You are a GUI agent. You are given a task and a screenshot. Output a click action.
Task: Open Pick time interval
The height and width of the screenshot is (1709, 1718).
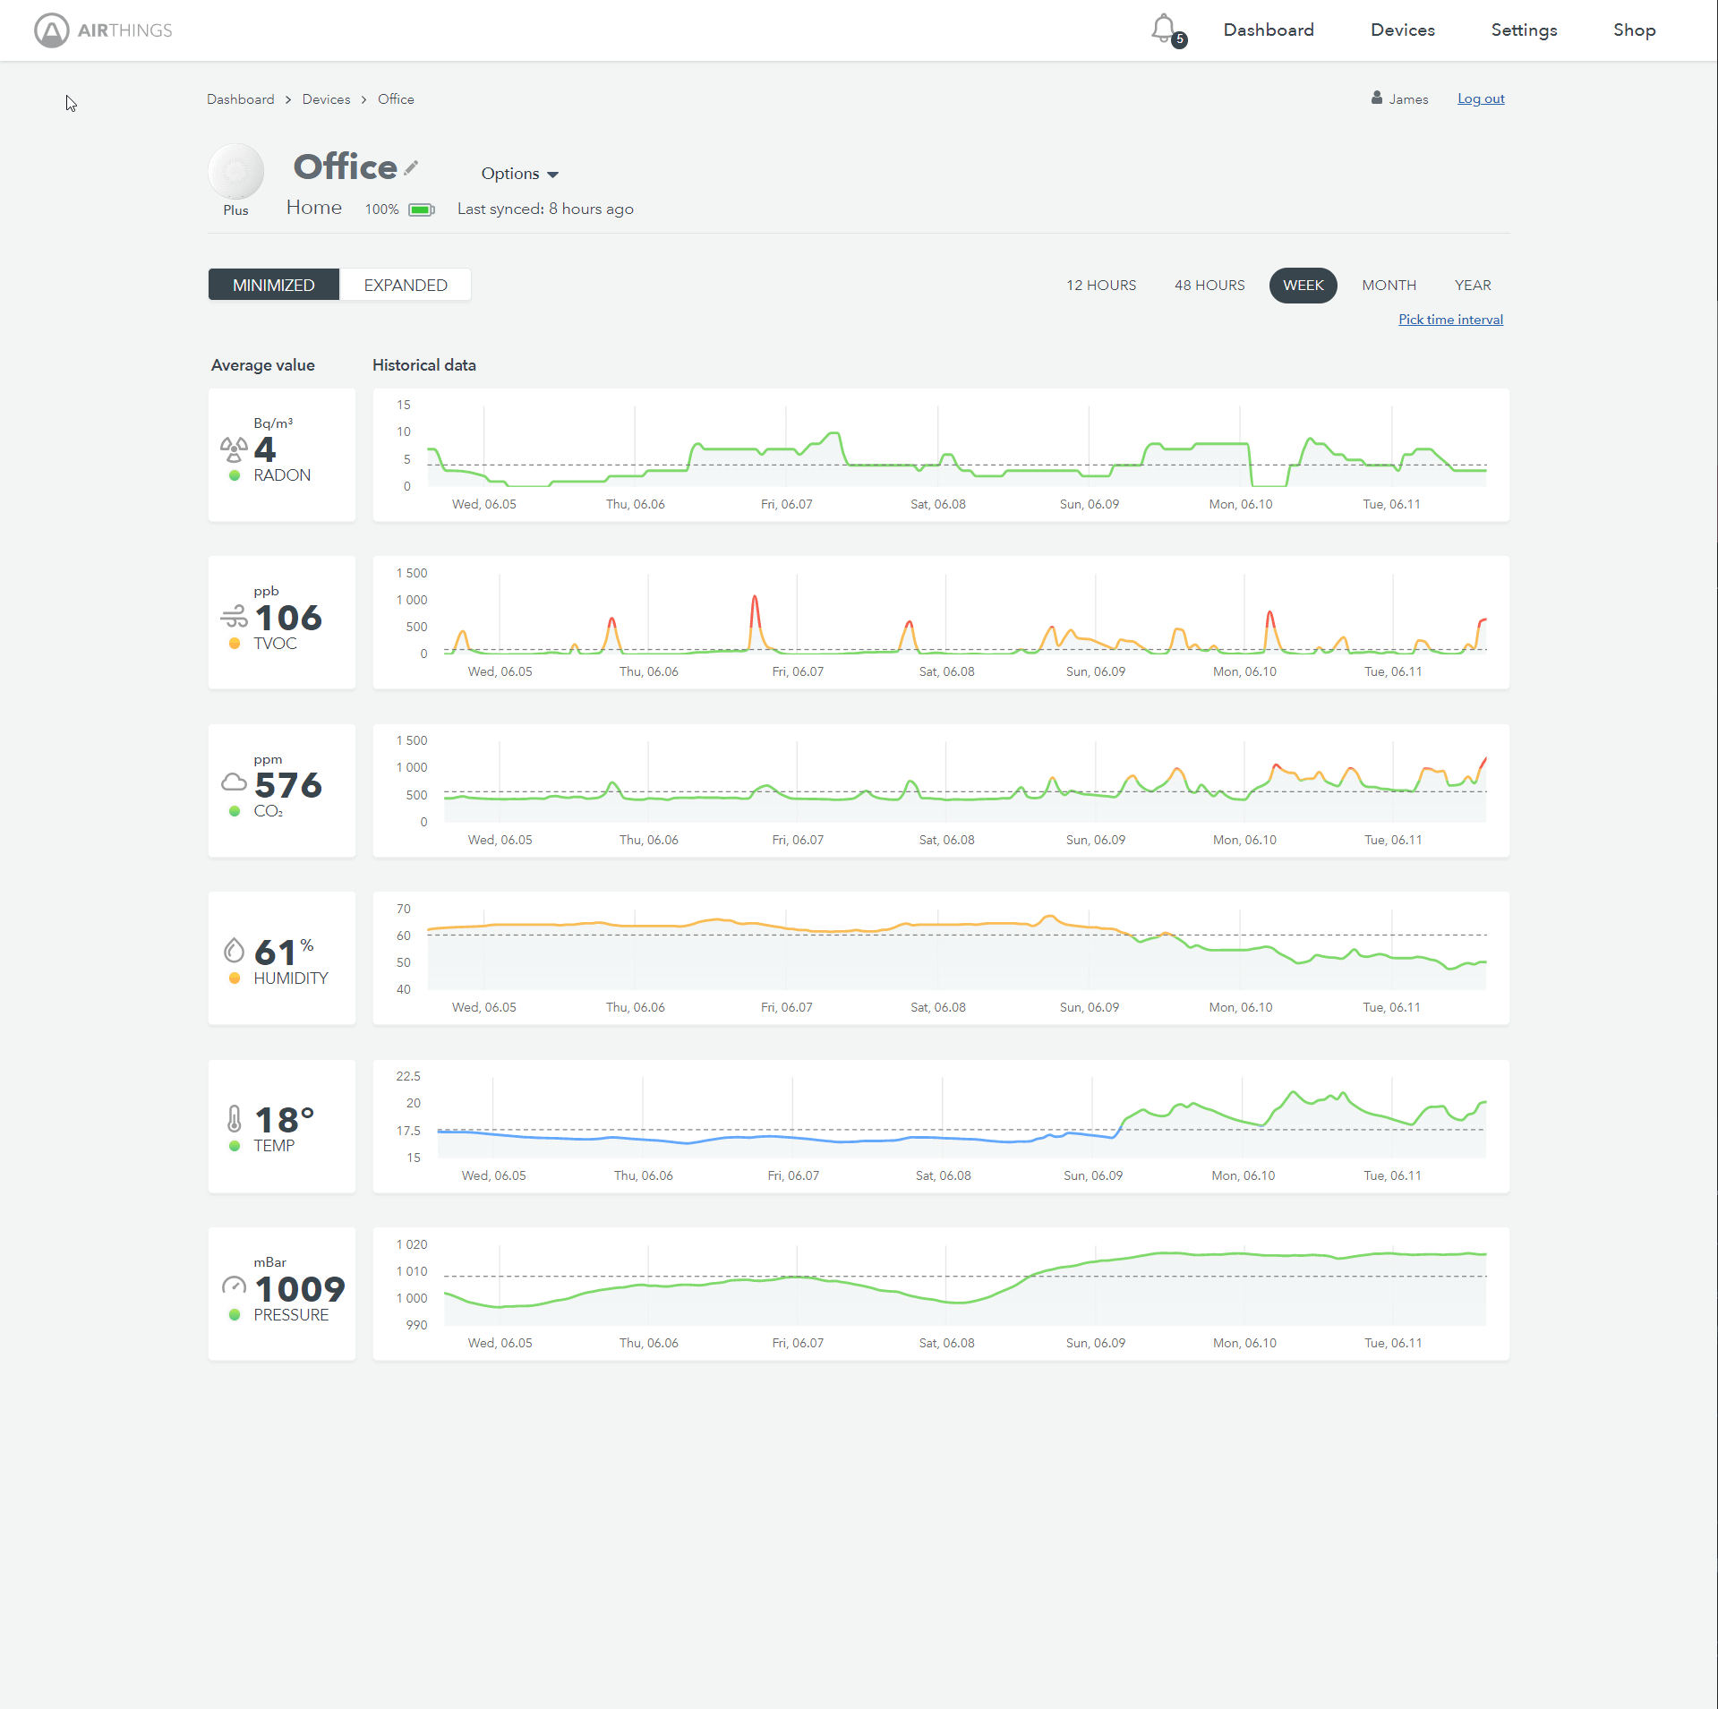click(1450, 319)
